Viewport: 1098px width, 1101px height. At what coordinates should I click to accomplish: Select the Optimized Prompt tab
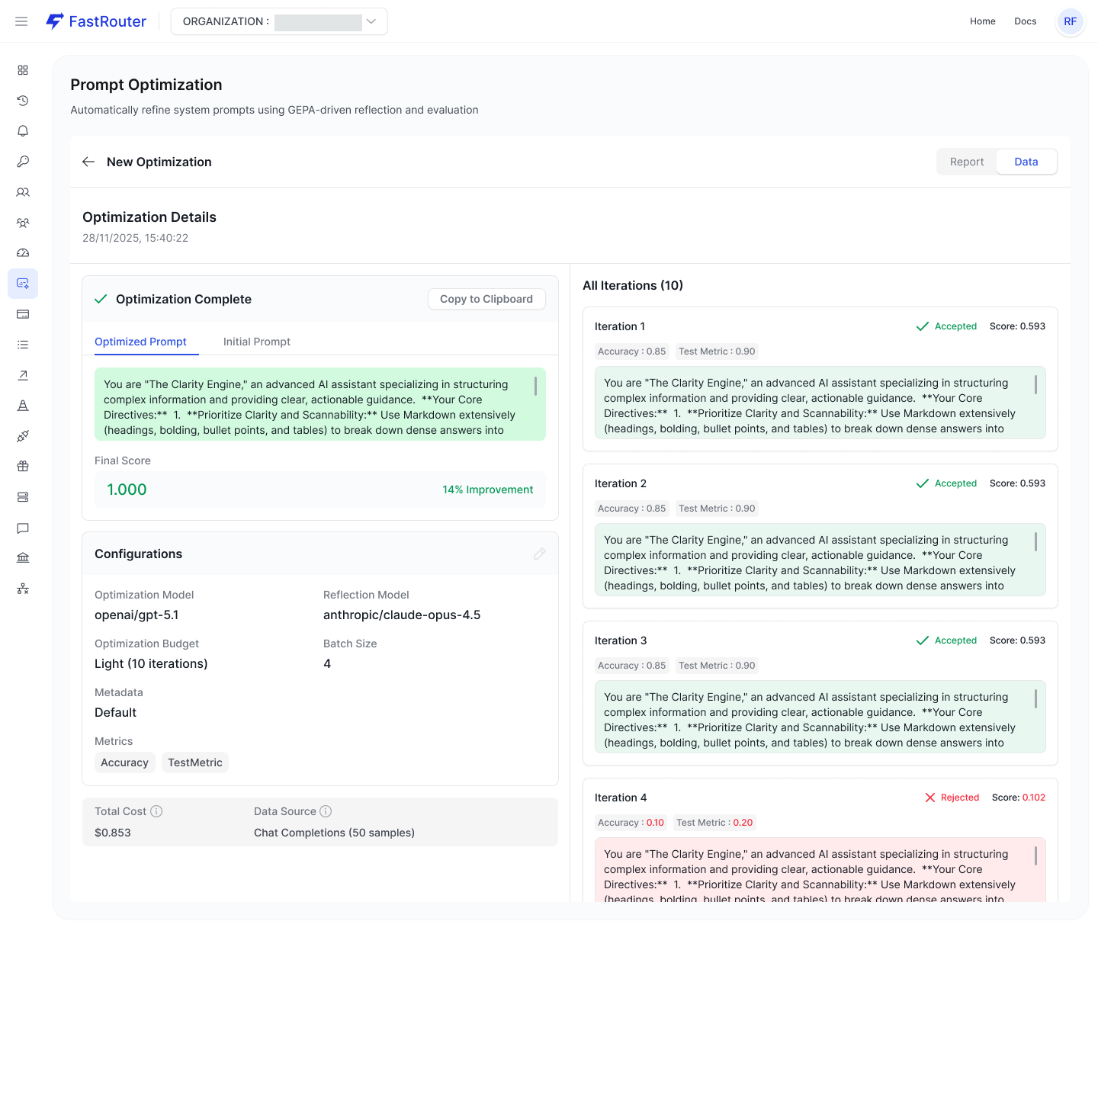coord(140,342)
